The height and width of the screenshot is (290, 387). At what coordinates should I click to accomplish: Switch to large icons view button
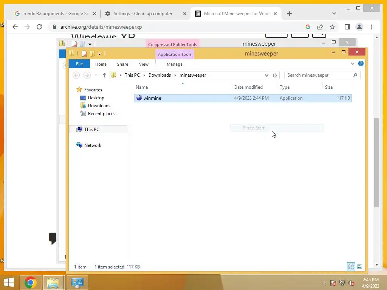tap(359, 267)
